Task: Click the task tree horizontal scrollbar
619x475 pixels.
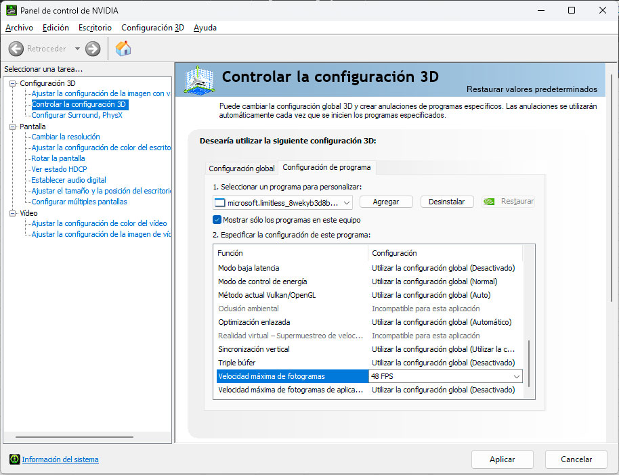Action: coord(74,437)
